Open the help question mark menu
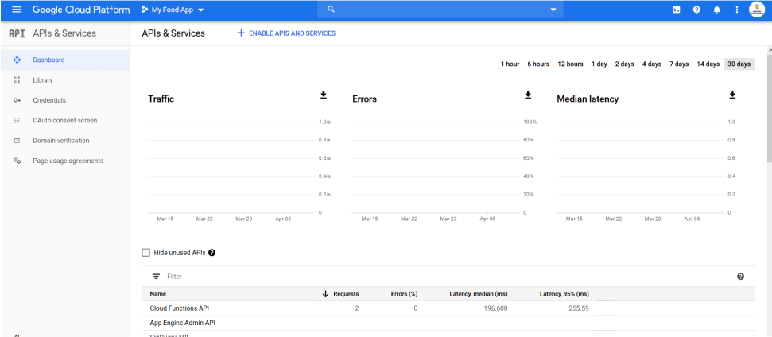 (696, 10)
